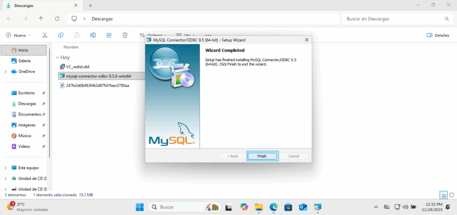Open Documentos in the navigation pane
457x215 pixels.
29,114
